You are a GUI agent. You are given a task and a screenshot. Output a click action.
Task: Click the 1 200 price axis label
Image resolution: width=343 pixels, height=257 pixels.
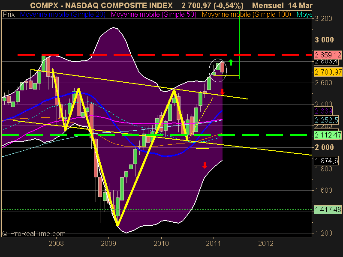pos(324,233)
